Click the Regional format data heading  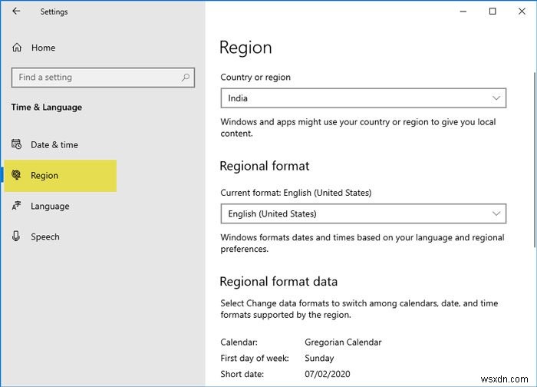[278, 282]
